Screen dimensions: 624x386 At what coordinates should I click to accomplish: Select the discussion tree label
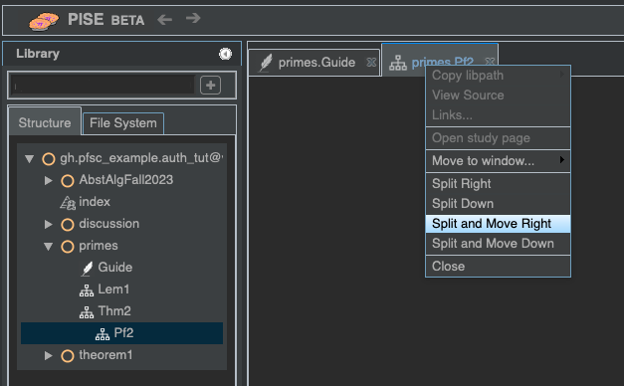pyautogui.click(x=109, y=224)
